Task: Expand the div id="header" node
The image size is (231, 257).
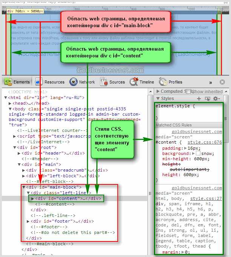Action: pos(19,153)
